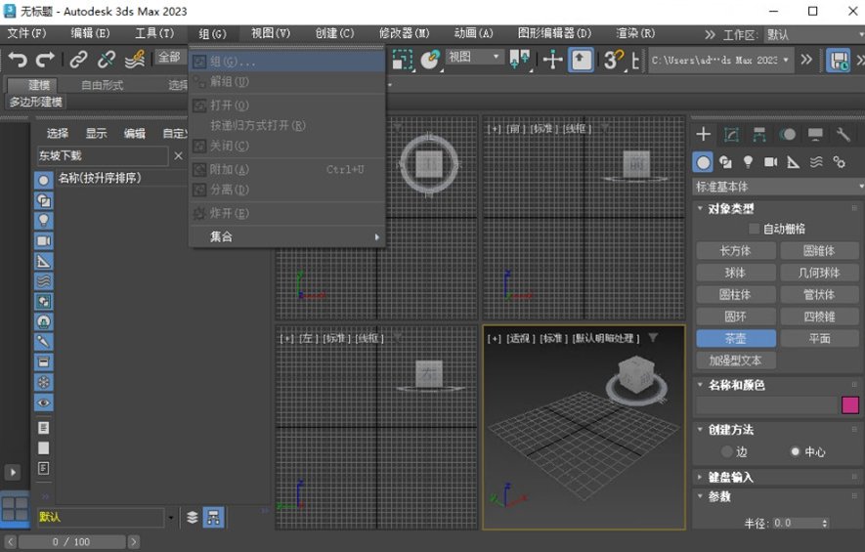Image resolution: width=865 pixels, height=552 pixels.
Task: Toggle lights display filter in scene explorer
Action: [x=44, y=221]
